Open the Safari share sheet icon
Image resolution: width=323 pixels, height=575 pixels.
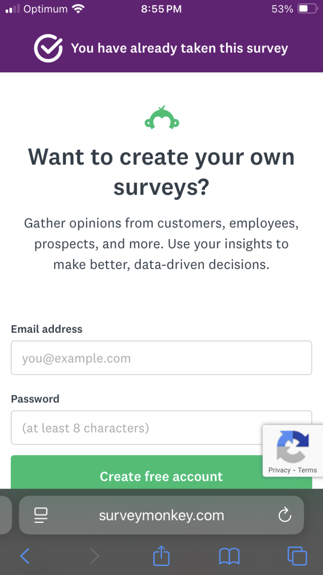click(161, 556)
